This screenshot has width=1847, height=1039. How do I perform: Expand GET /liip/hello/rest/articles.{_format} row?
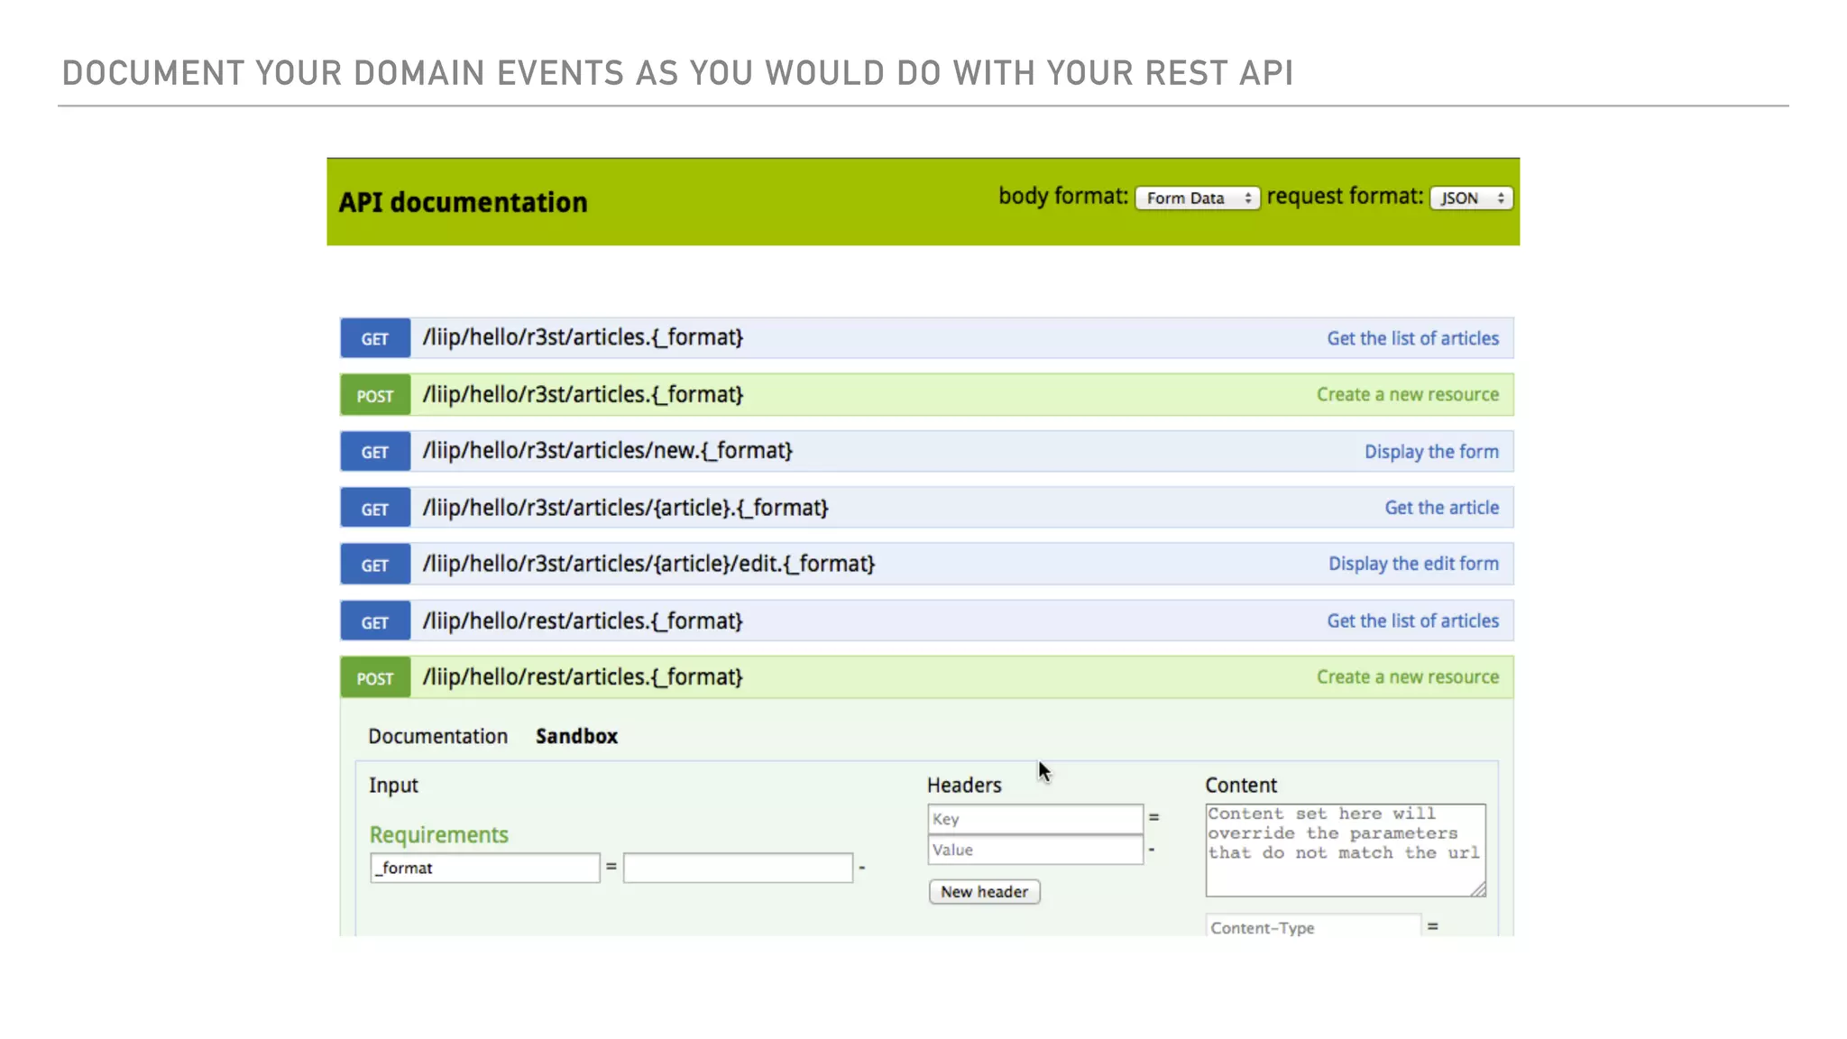[926, 621]
